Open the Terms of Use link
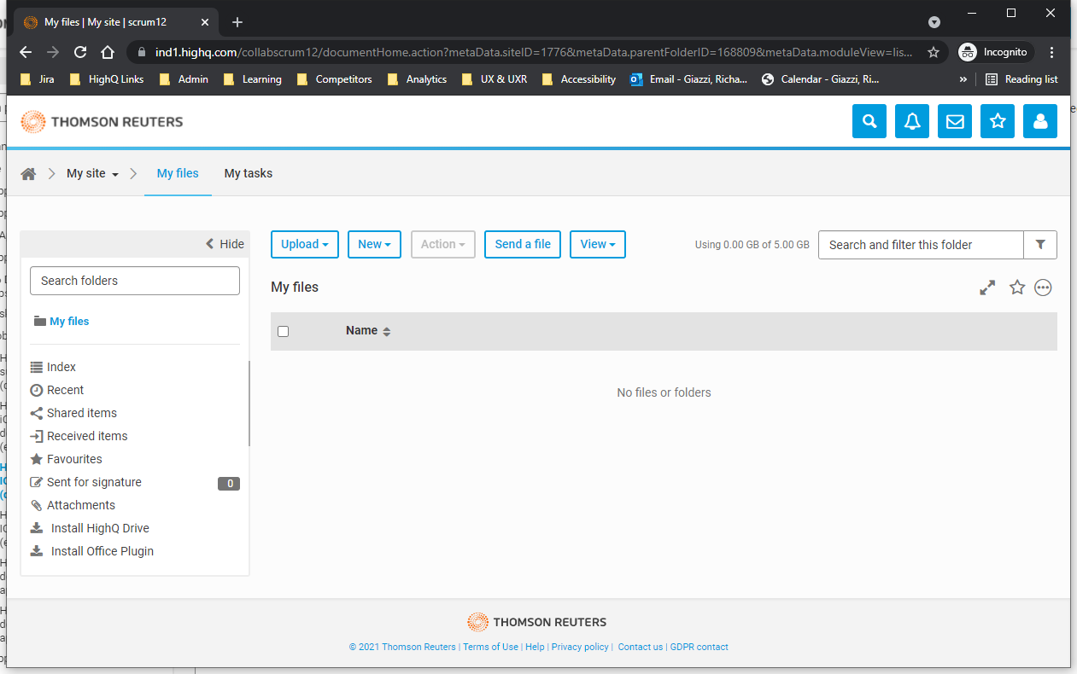The image size is (1077, 674). 490,647
